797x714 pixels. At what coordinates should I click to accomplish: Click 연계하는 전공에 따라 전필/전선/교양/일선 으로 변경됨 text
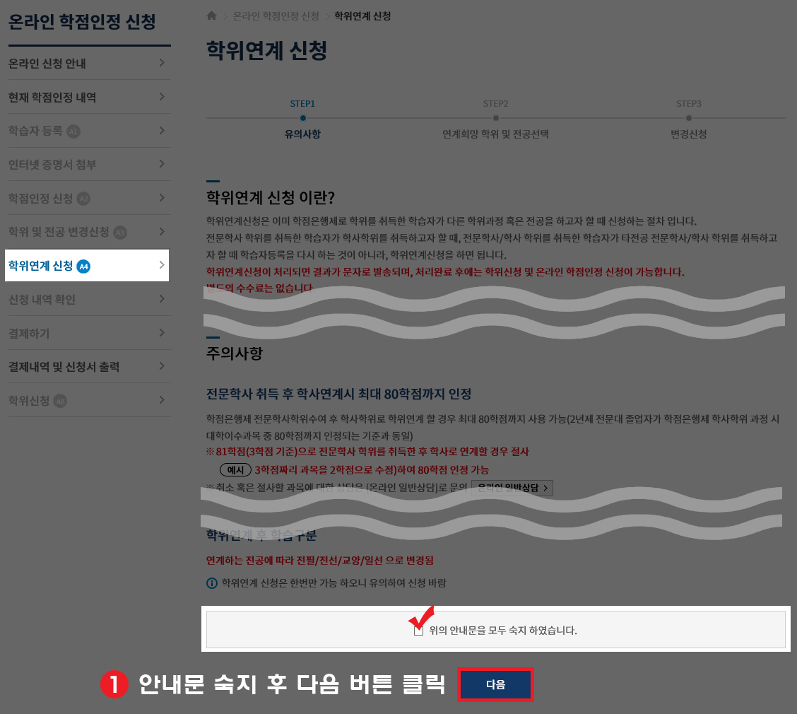click(319, 561)
